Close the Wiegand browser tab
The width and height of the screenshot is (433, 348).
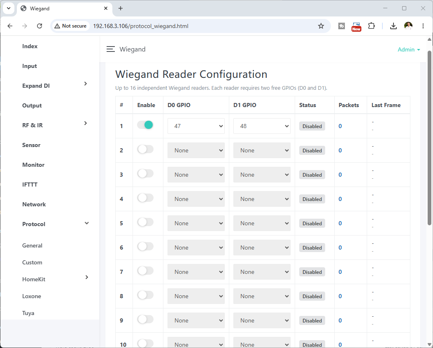[x=106, y=8]
